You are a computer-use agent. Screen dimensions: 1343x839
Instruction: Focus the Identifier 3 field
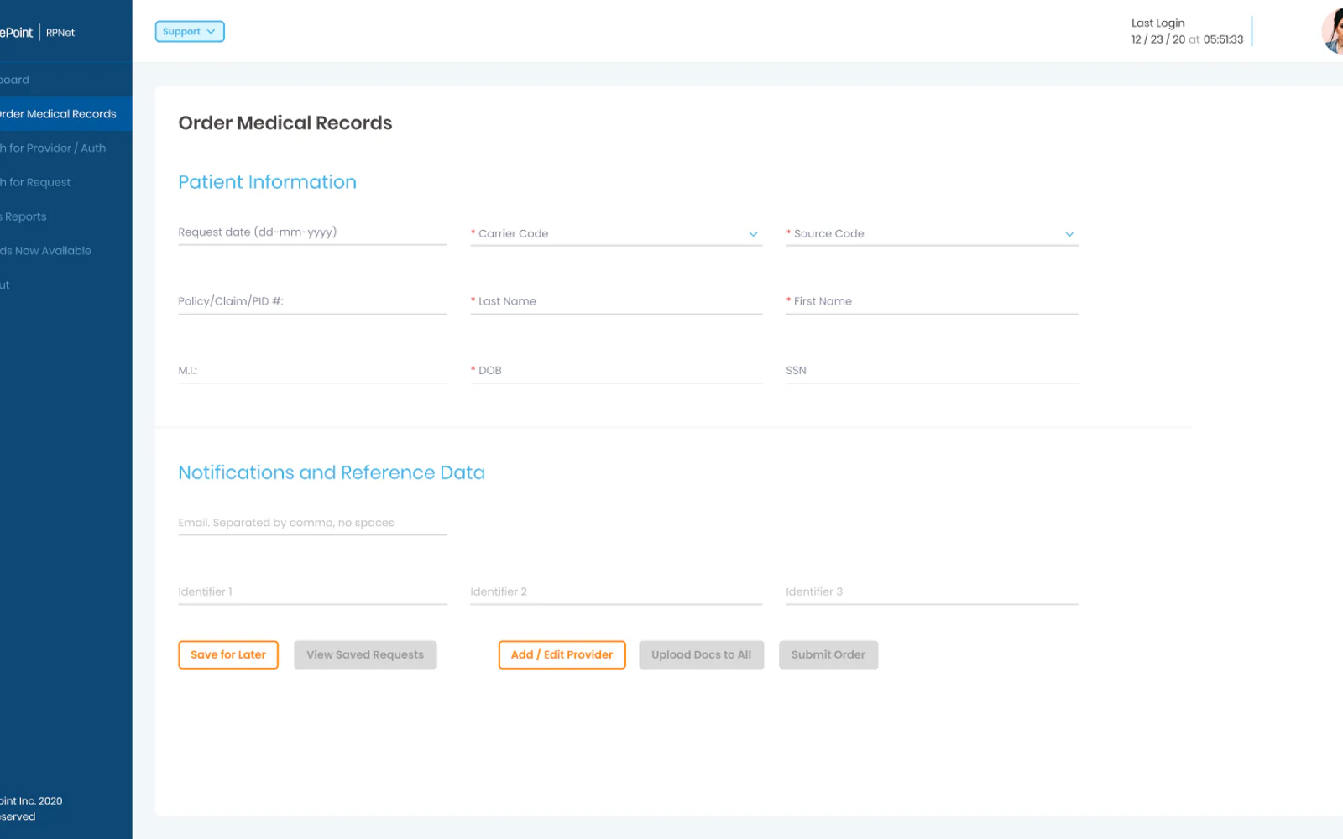pyautogui.click(x=932, y=591)
